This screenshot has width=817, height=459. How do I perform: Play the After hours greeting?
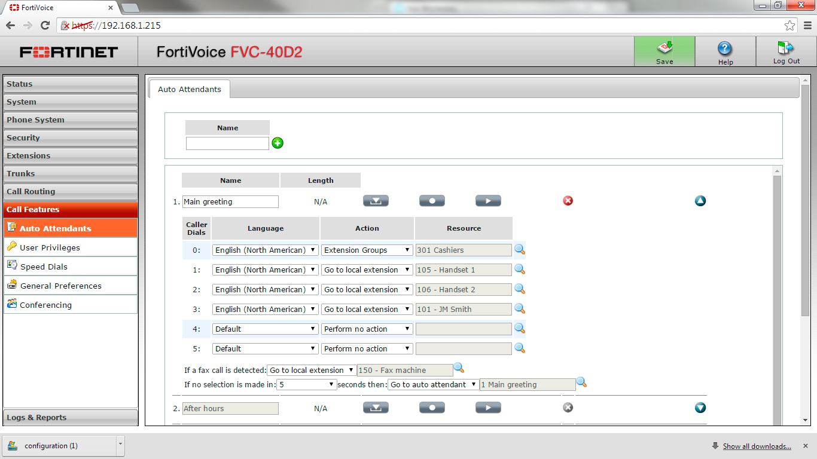click(488, 408)
